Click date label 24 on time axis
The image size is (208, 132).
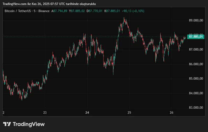click(x=87, y=113)
